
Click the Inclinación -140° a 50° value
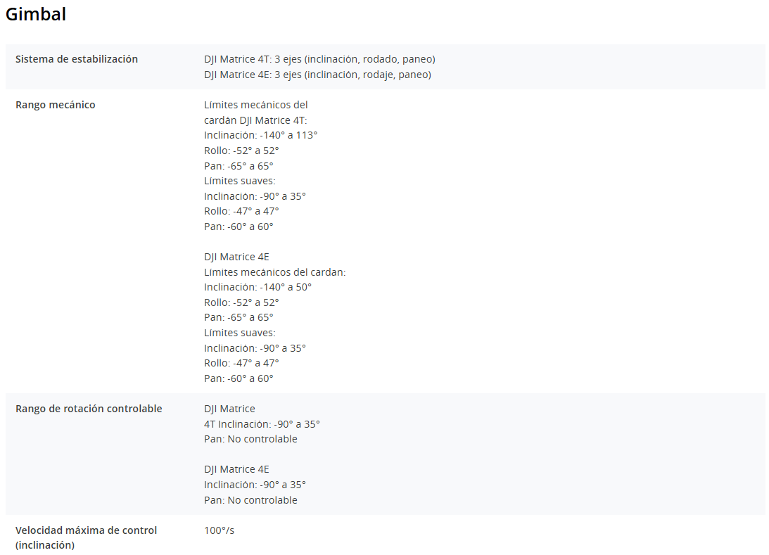pos(258,287)
